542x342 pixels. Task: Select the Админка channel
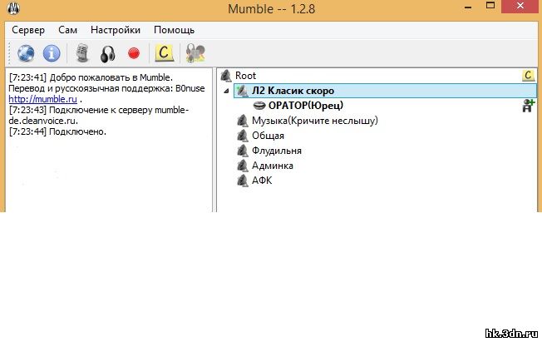click(273, 166)
